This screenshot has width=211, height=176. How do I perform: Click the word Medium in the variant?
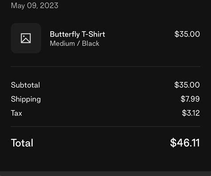[x=62, y=44]
